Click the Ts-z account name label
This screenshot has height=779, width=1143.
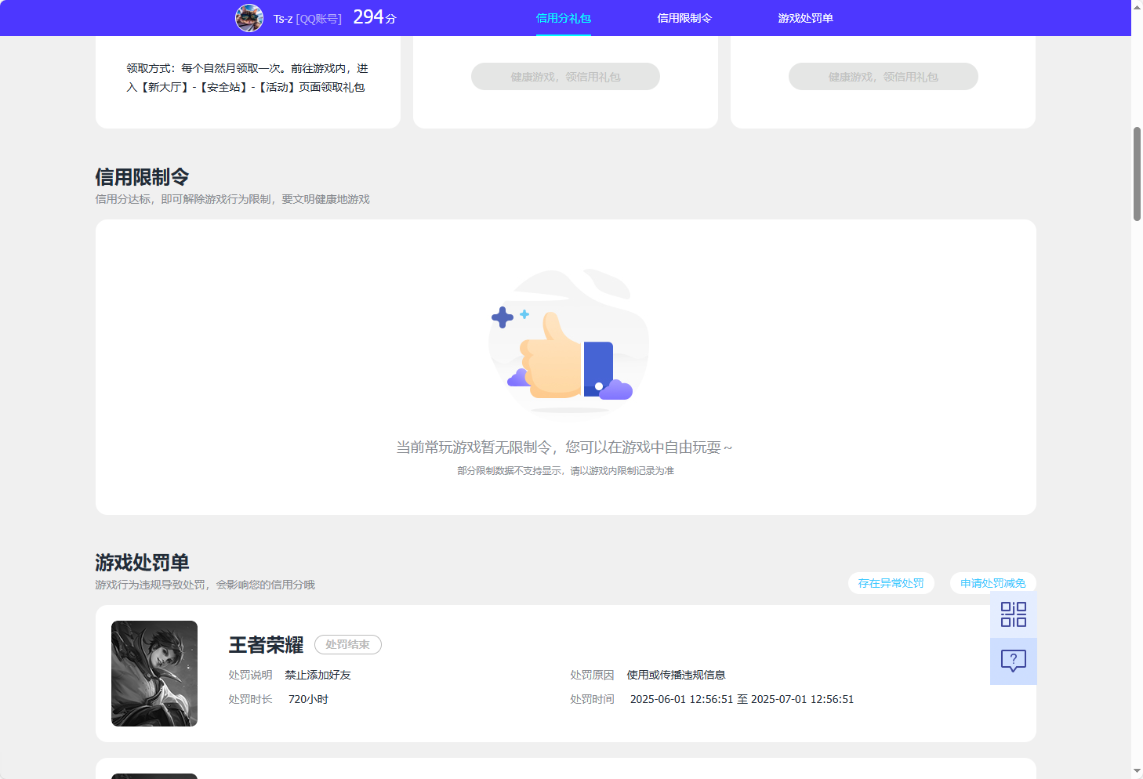coord(283,17)
